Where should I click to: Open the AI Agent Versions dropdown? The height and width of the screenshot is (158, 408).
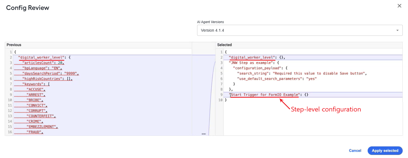(x=300, y=30)
